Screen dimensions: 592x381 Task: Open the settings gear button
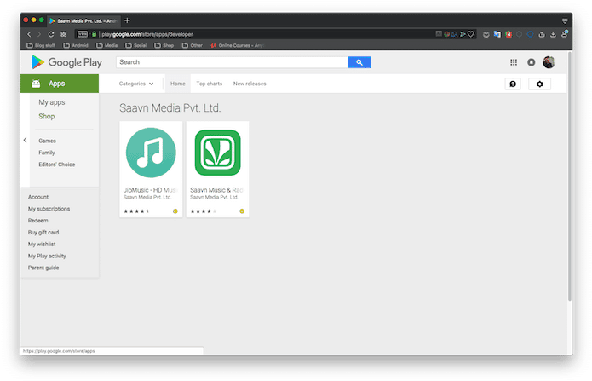point(539,84)
